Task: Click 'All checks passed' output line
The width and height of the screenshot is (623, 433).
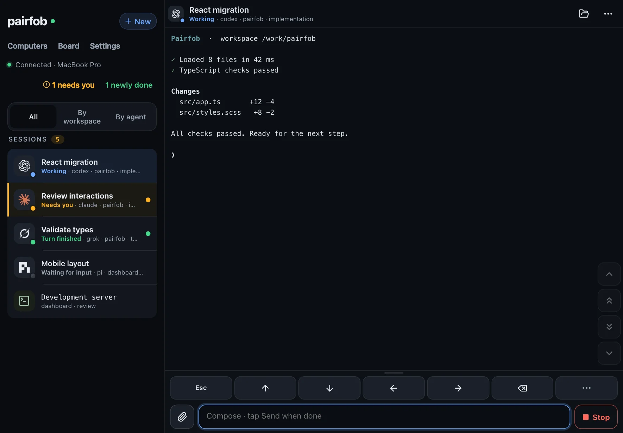Action: [259, 134]
